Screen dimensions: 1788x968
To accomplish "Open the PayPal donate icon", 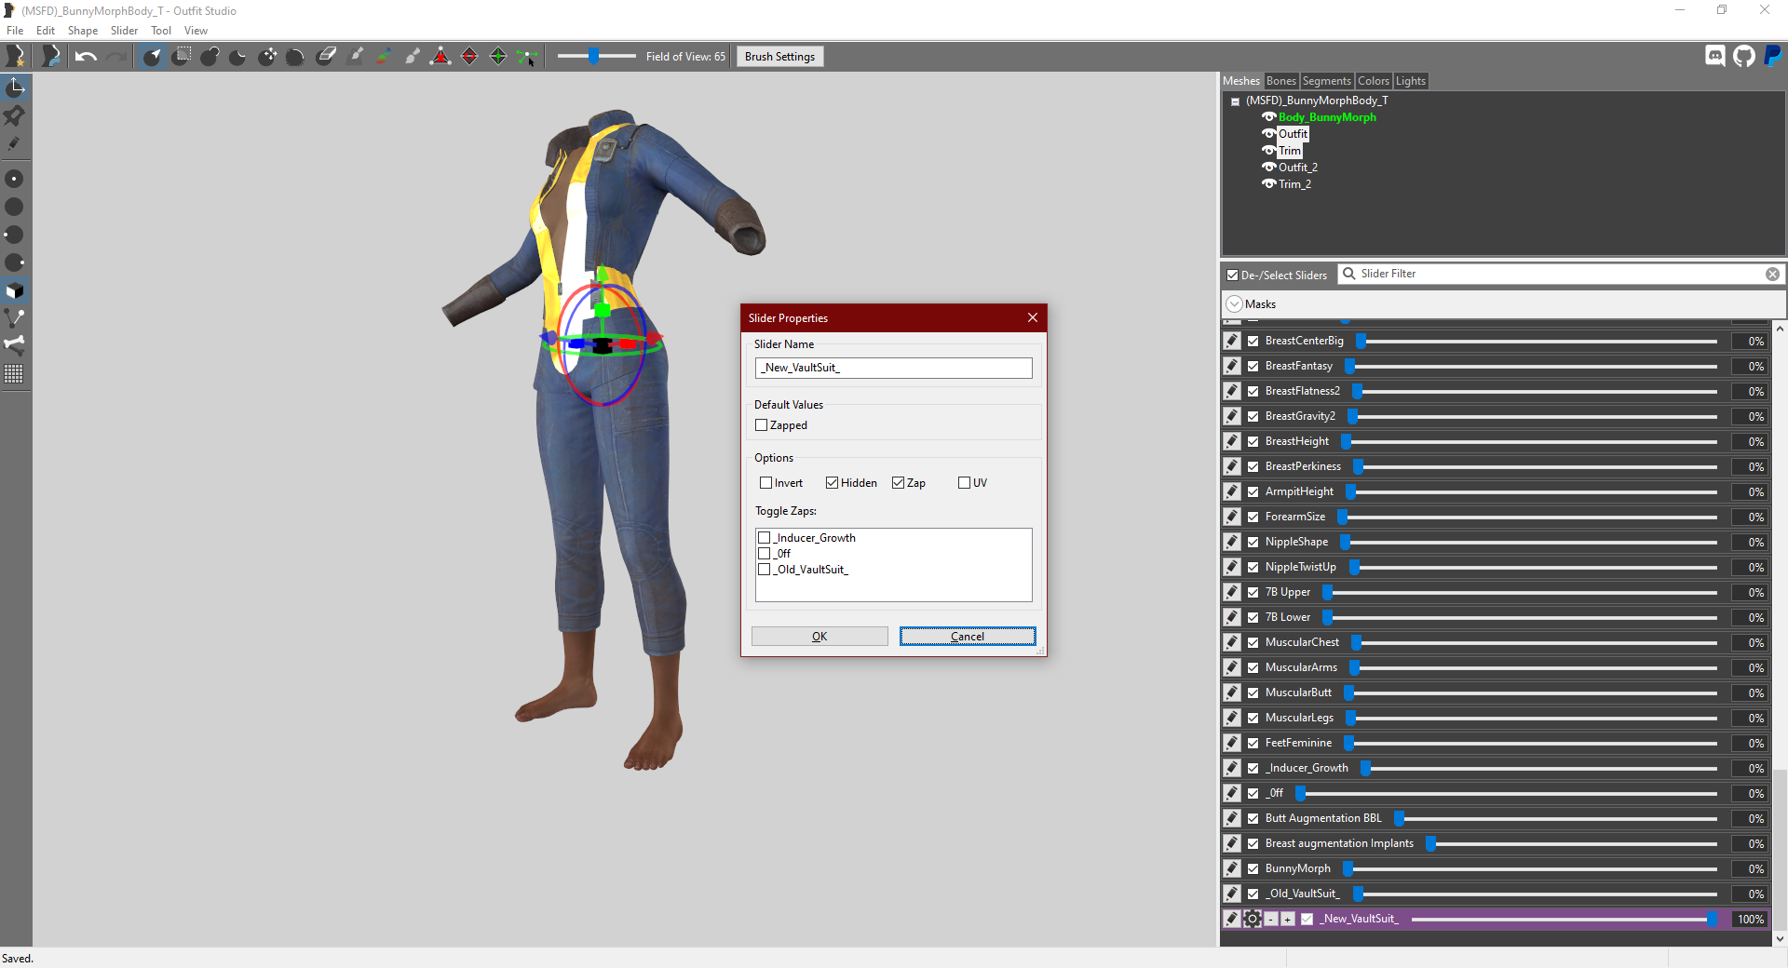I will (1773, 56).
